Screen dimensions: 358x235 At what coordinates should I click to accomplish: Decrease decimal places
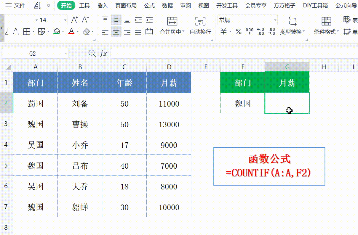[271, 31]
